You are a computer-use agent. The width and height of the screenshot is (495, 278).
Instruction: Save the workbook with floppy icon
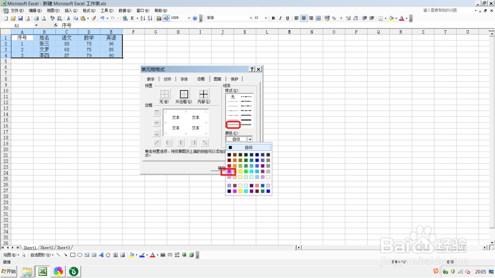click(x=20, y=18)
